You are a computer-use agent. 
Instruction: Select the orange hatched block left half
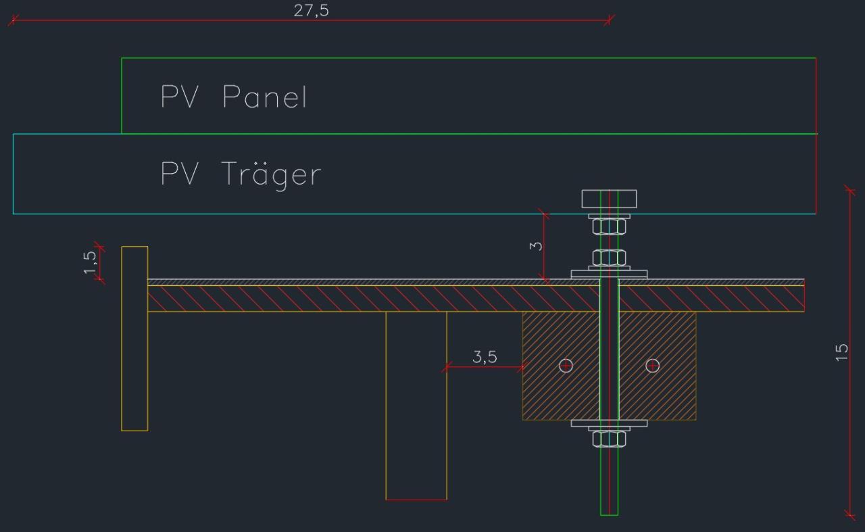[x=561, y=366]
